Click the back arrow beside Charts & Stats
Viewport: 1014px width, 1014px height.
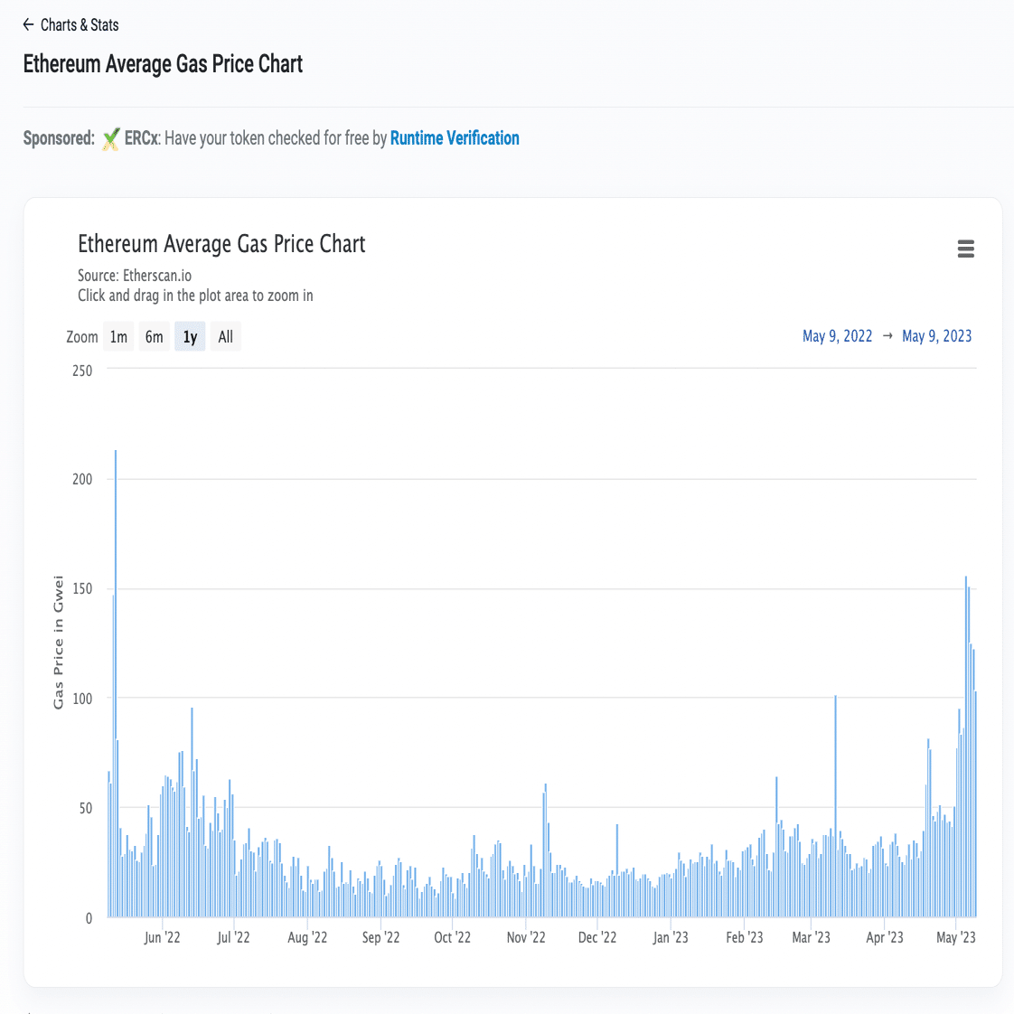29,25
